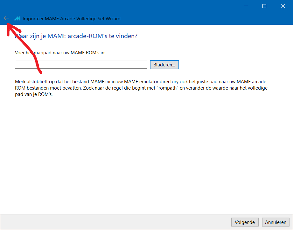Image resolution: width=293 pixels, height=230 pixels.
Task: Click the wizard logo icon in the title bar
Action: [17, 18]
